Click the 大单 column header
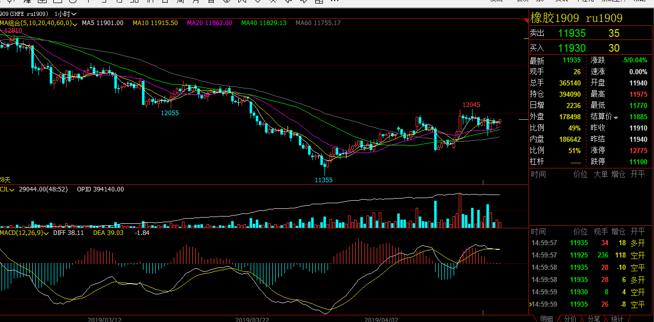 click(601, 175)
